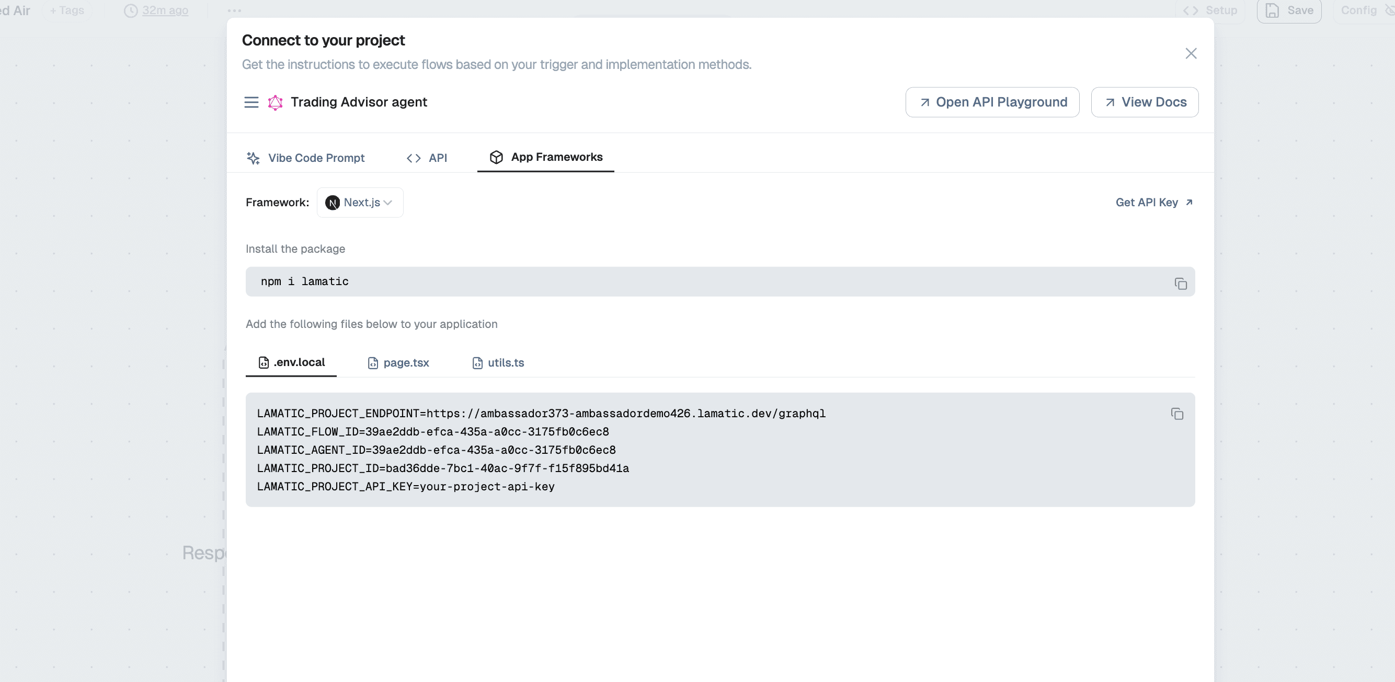Switch to the API tab

[427, 158]
